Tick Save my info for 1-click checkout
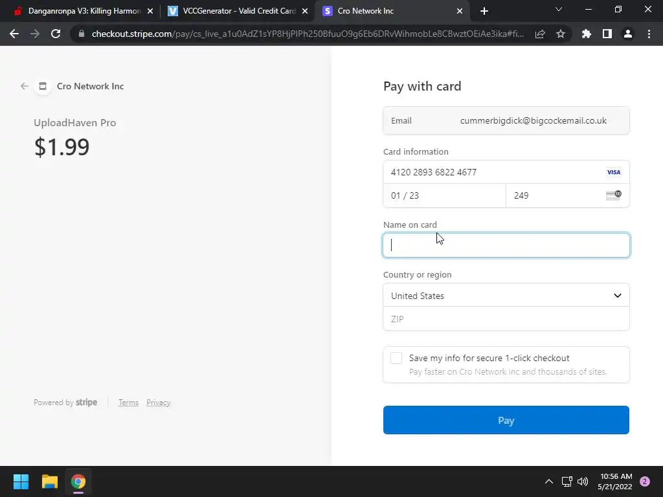 tap(396, 358)
